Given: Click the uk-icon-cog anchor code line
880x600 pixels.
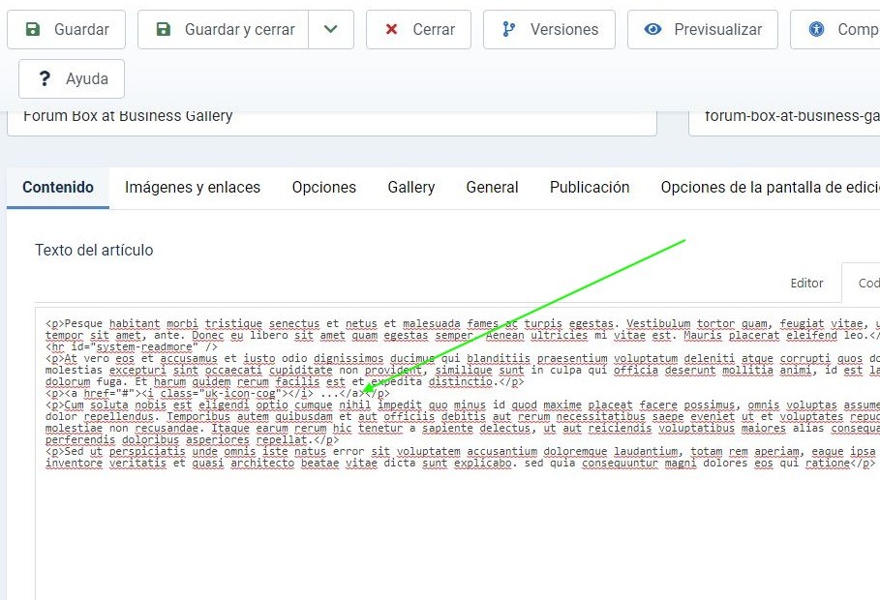Looking at the screenshot, I should pyautogui.click(x=218, y=394).
